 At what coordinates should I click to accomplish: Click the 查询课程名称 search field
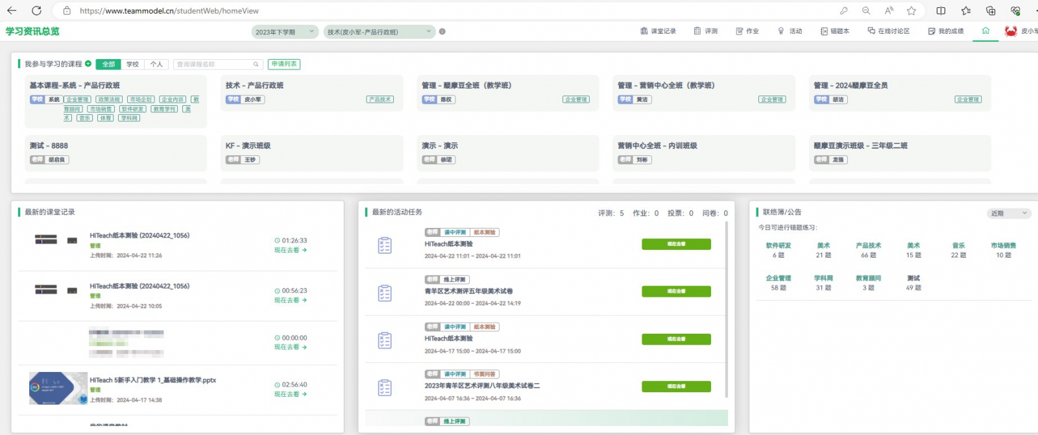click(213, 64)
